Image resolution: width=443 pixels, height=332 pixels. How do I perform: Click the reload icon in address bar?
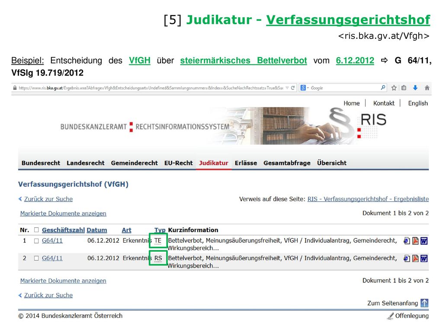[x=293, y=88]
